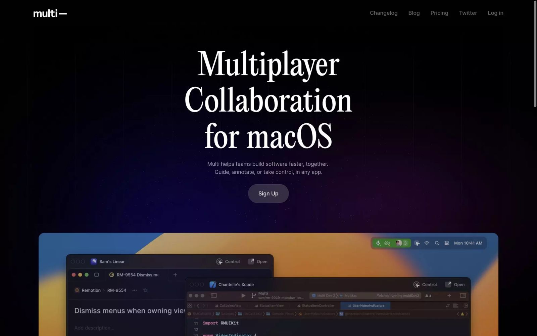Toggle the Linear sidebar icon
This screenshot has height=336, width=537.
[x=97, y=275]
